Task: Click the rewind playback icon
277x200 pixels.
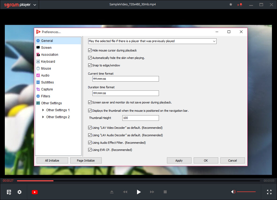Action: coord(125,192)
